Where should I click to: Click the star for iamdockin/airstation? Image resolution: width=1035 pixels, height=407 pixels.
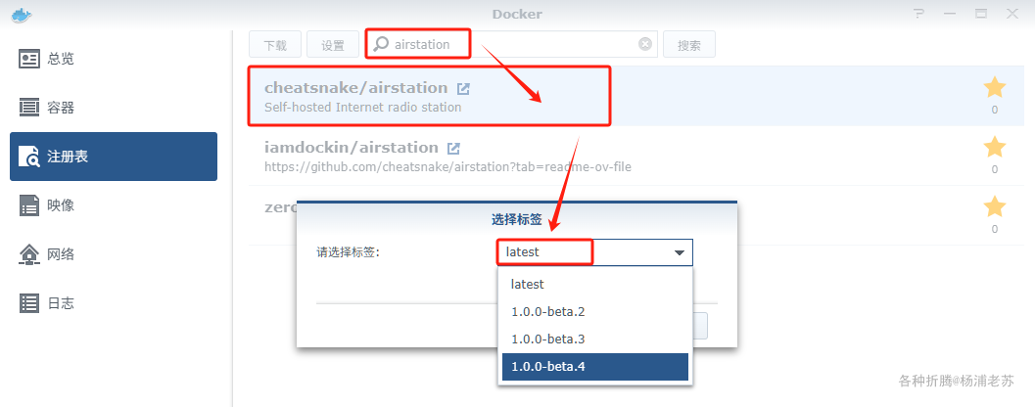pyautogui.click(x=994, y=147)
